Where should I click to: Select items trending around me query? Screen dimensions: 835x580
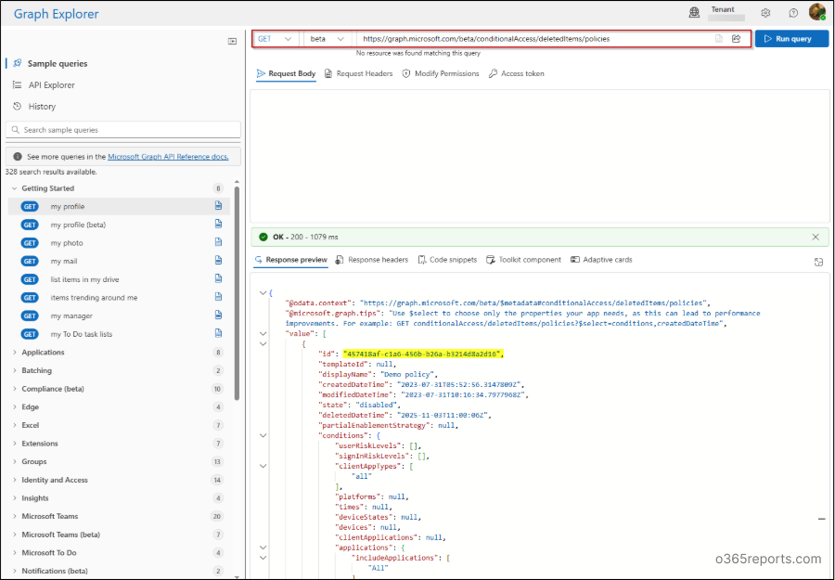tap(119, 298)
